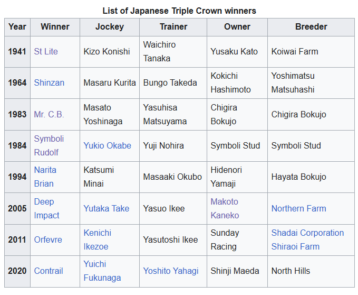Image resolution: width=358 pixels, height=295 pixels.
Task: Visit the Narita Brian link
Action: (45, 177)
